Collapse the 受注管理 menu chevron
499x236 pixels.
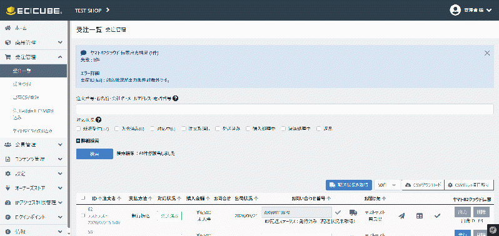(60, 57)
